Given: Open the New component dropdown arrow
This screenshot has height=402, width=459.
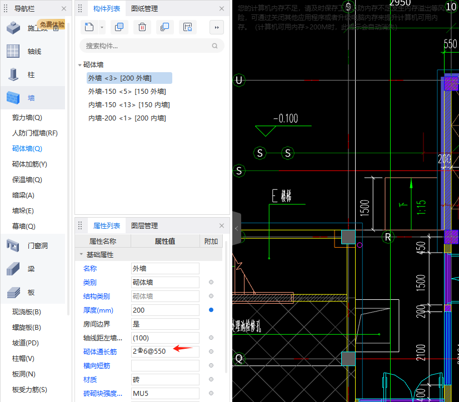Looking at the screenshot, I should (x=102, y=28).
